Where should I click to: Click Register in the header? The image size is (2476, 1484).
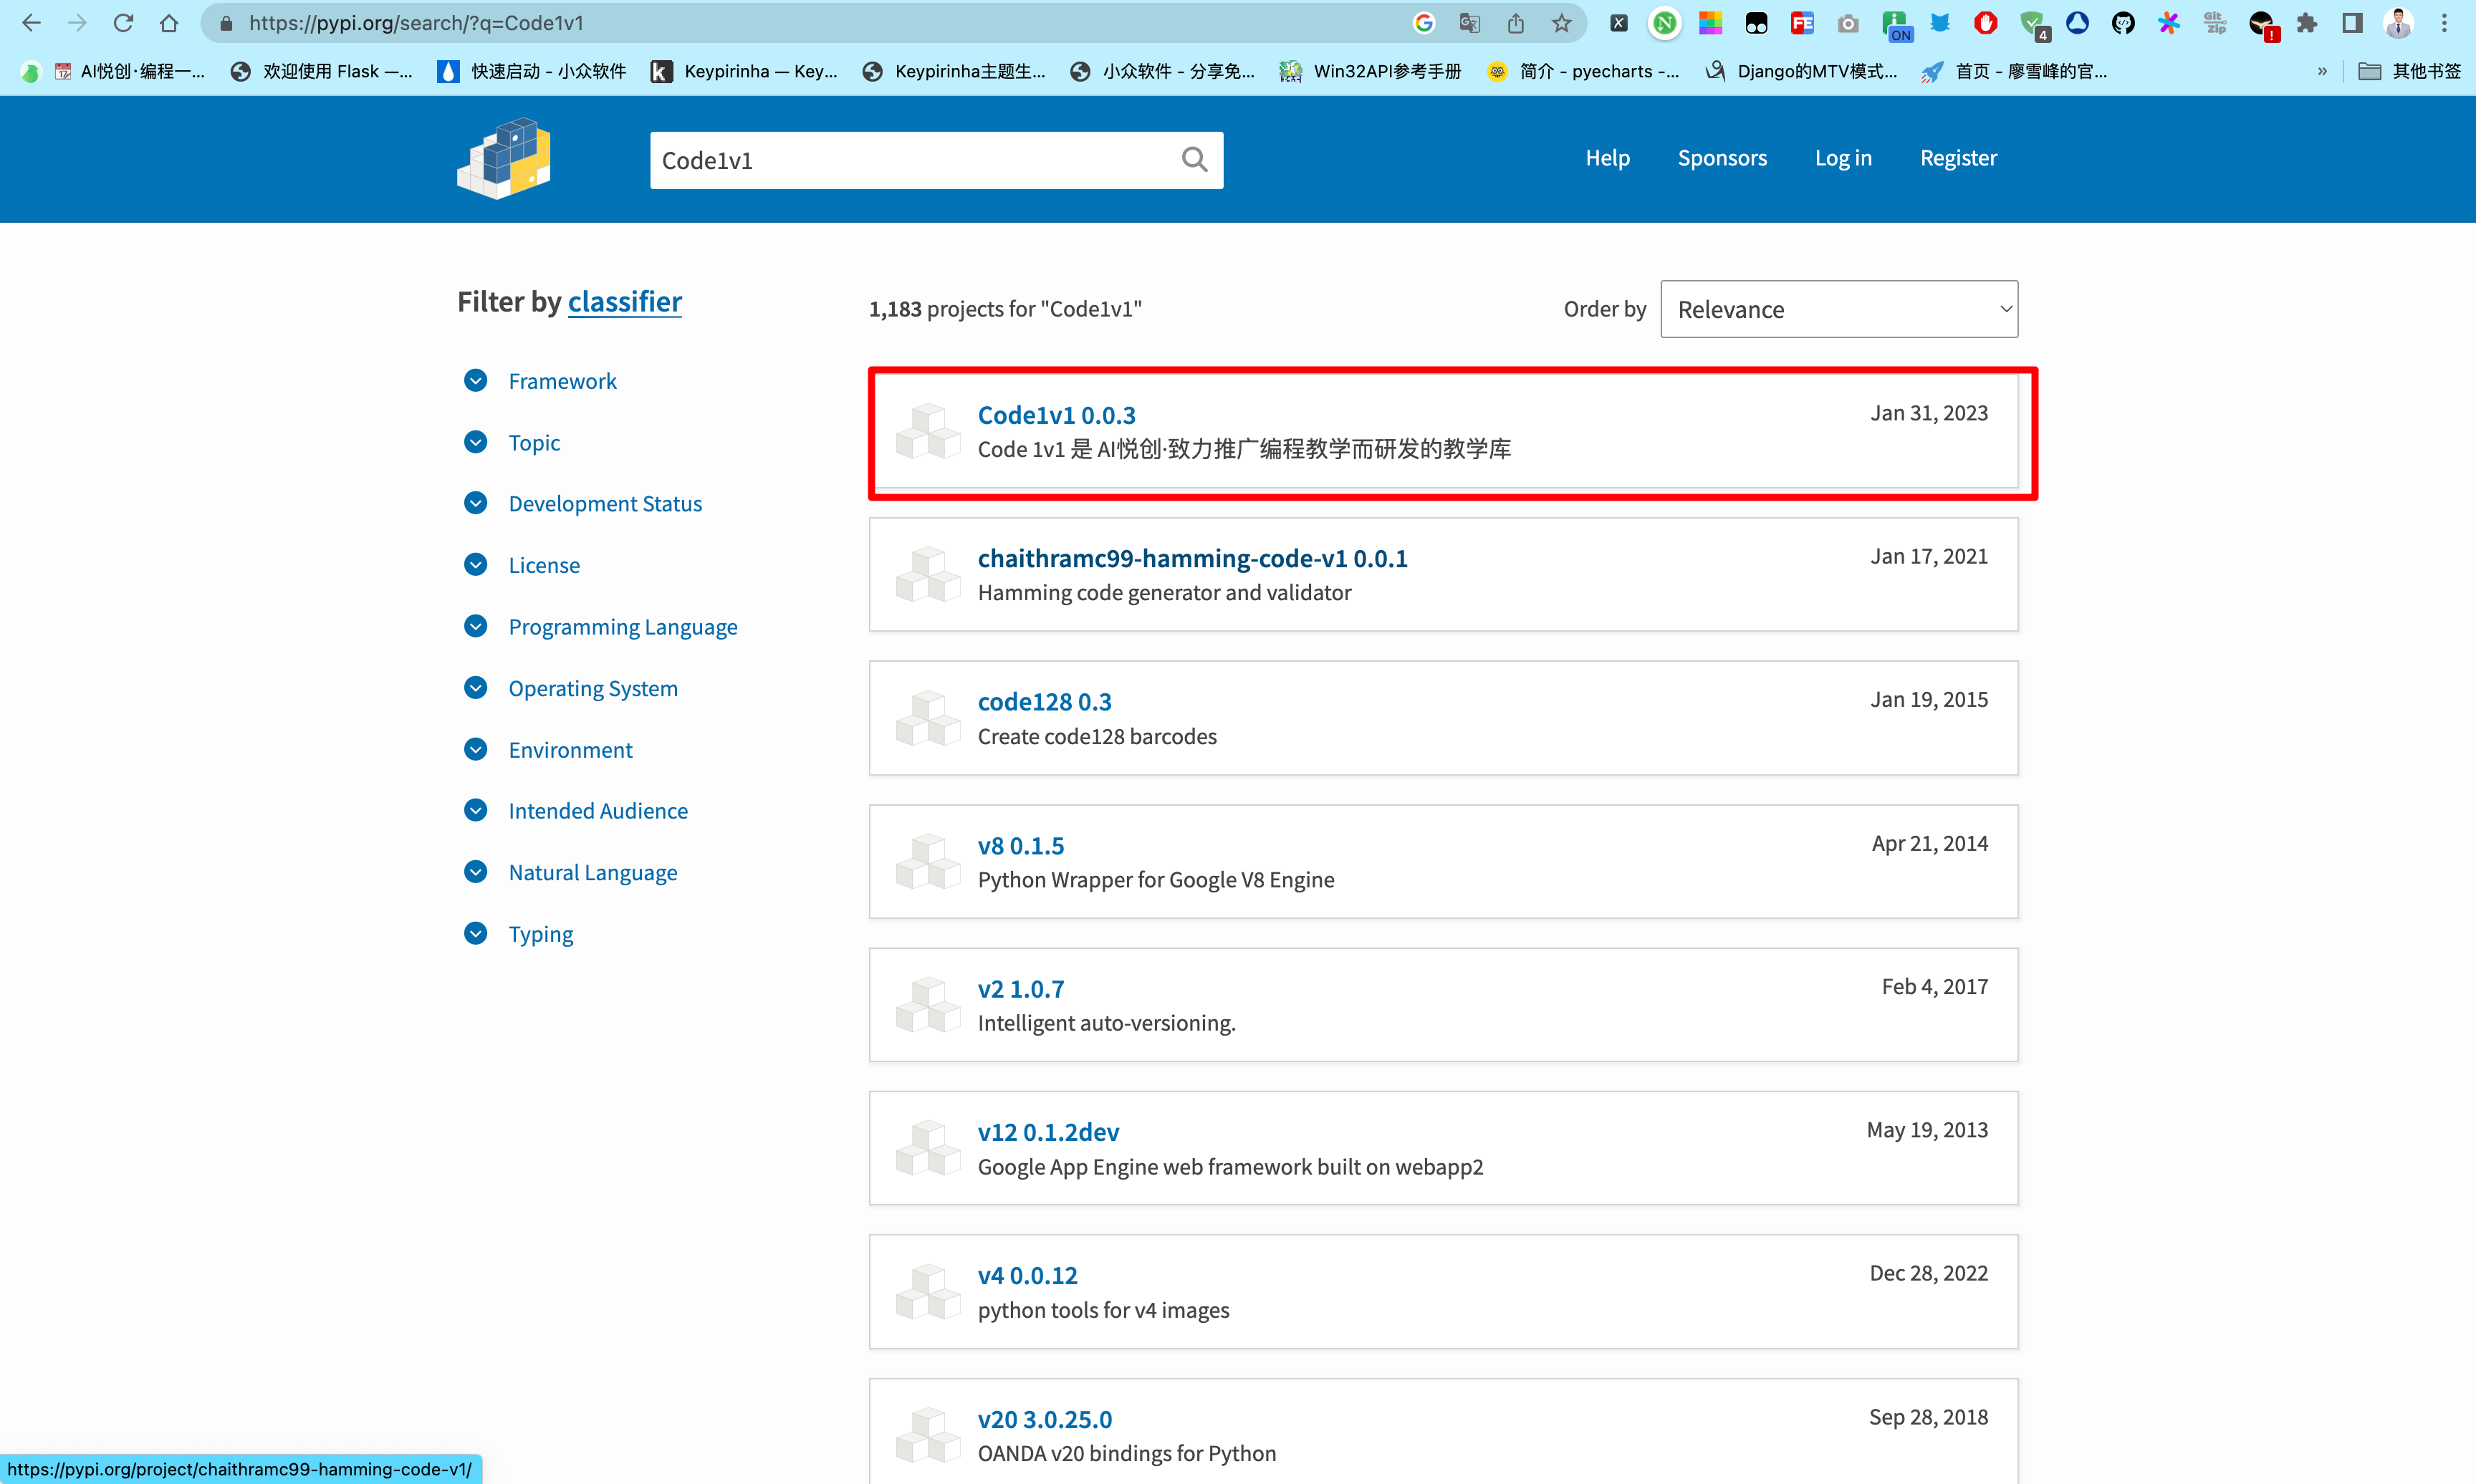click(x=1958, y=158)
